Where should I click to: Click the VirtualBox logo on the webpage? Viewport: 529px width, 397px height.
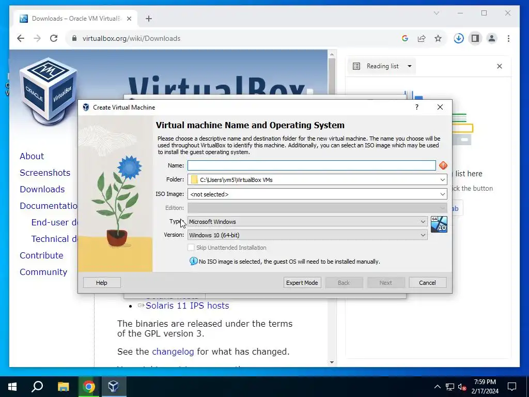(x=48, y=91)
